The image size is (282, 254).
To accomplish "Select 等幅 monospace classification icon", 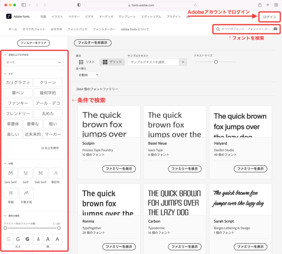I will (x=11, y=193).
